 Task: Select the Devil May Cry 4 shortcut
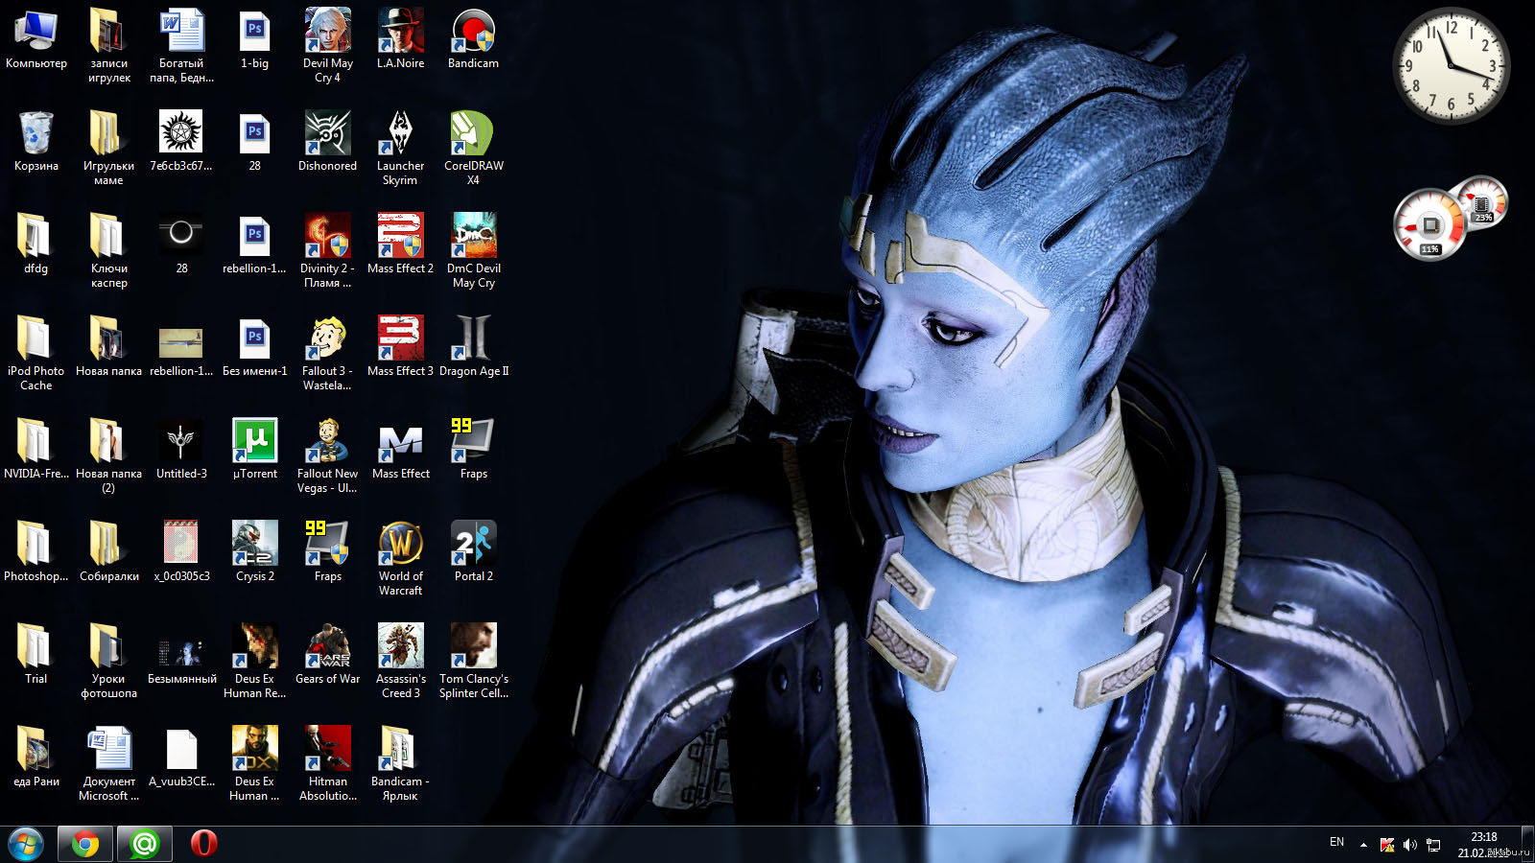(x=328, y=45)
